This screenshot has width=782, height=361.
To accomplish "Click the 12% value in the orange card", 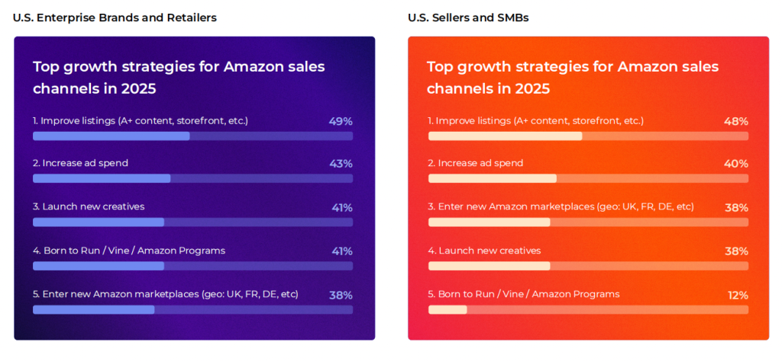I will coord(737,295).
